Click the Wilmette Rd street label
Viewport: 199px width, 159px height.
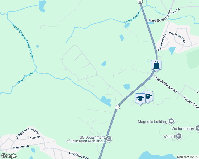click(x=21, y=147)
